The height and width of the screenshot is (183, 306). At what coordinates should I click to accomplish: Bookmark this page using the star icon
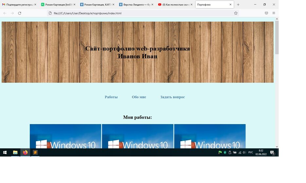tap(236, 13)
